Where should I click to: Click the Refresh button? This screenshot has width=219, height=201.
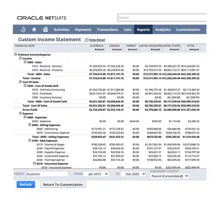pyautogui.click(x=25, y=184)
